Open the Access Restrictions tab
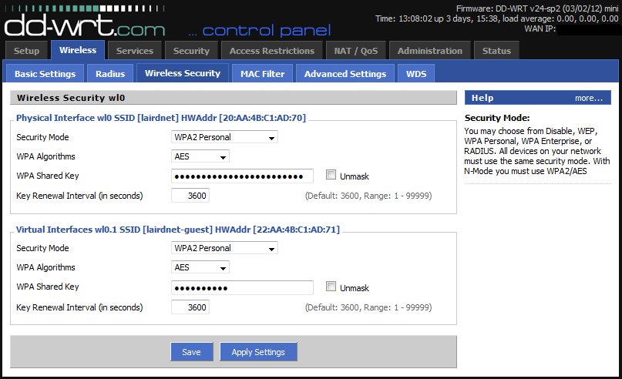Screen dimensions: 622x379 [272, 51]
